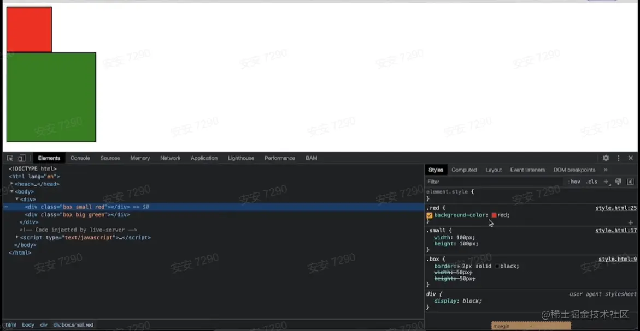Open the red color swatch picker
The height and width of the screenshot is (331, 640).
point(494,215)
